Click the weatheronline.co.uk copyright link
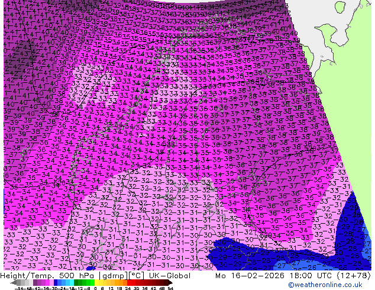 click(325, 285)
